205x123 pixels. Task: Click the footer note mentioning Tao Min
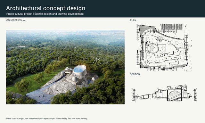[x=47, y=119]
